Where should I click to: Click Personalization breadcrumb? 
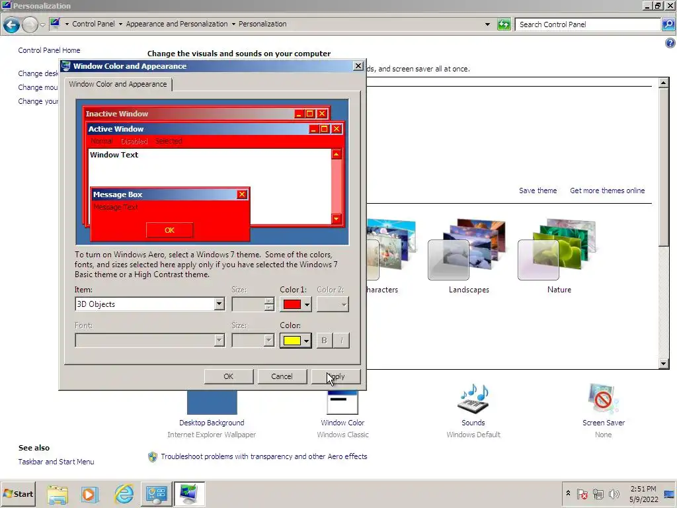click(262, 24)
